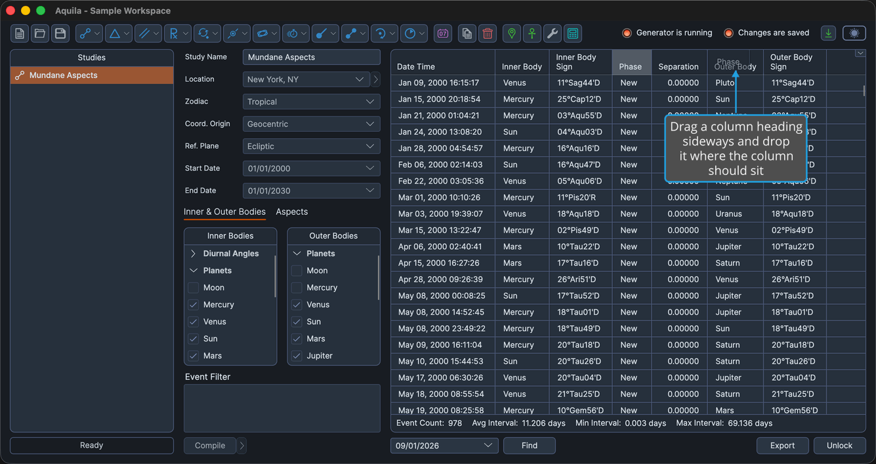Open the Zodiac dropdown showing Tropical

click(x=312, y=102)
